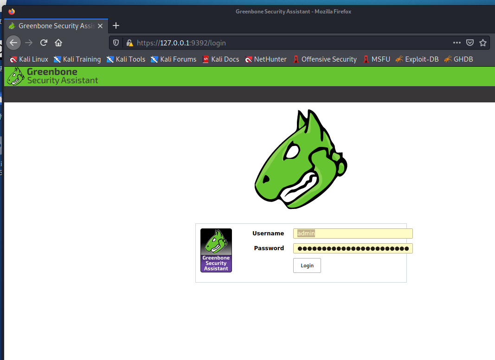The image size is (495, 360).
Task: Open the MSFU bookmark
Action: [376, 59]
